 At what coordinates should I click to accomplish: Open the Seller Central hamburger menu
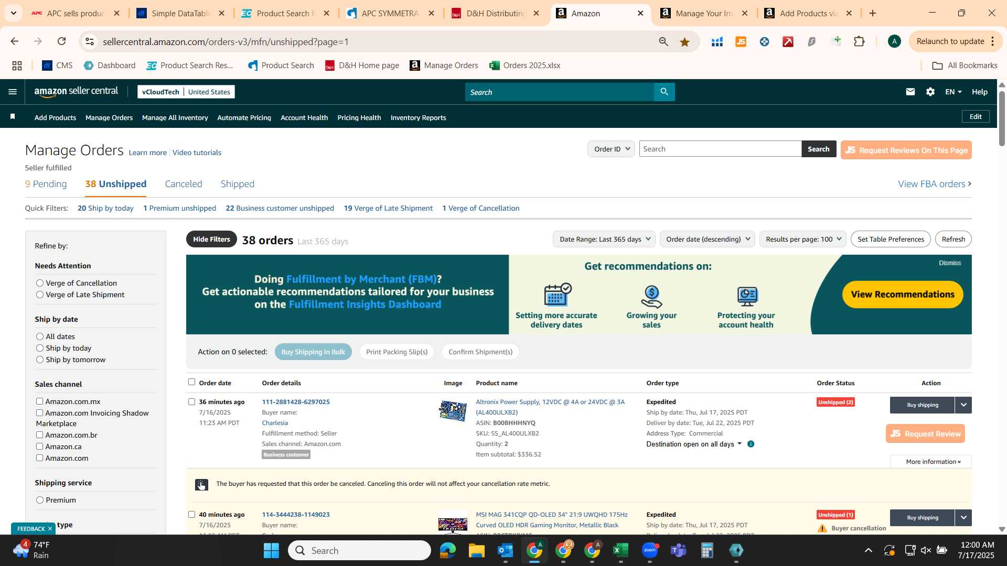pyautogui.click(x=13, y=92)
